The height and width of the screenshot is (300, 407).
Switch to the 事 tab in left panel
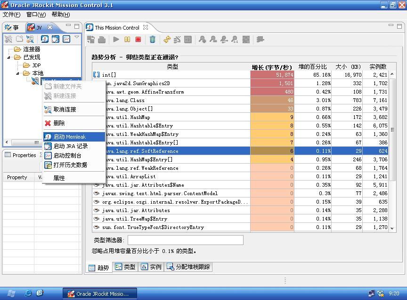click(x=12, y=27)
